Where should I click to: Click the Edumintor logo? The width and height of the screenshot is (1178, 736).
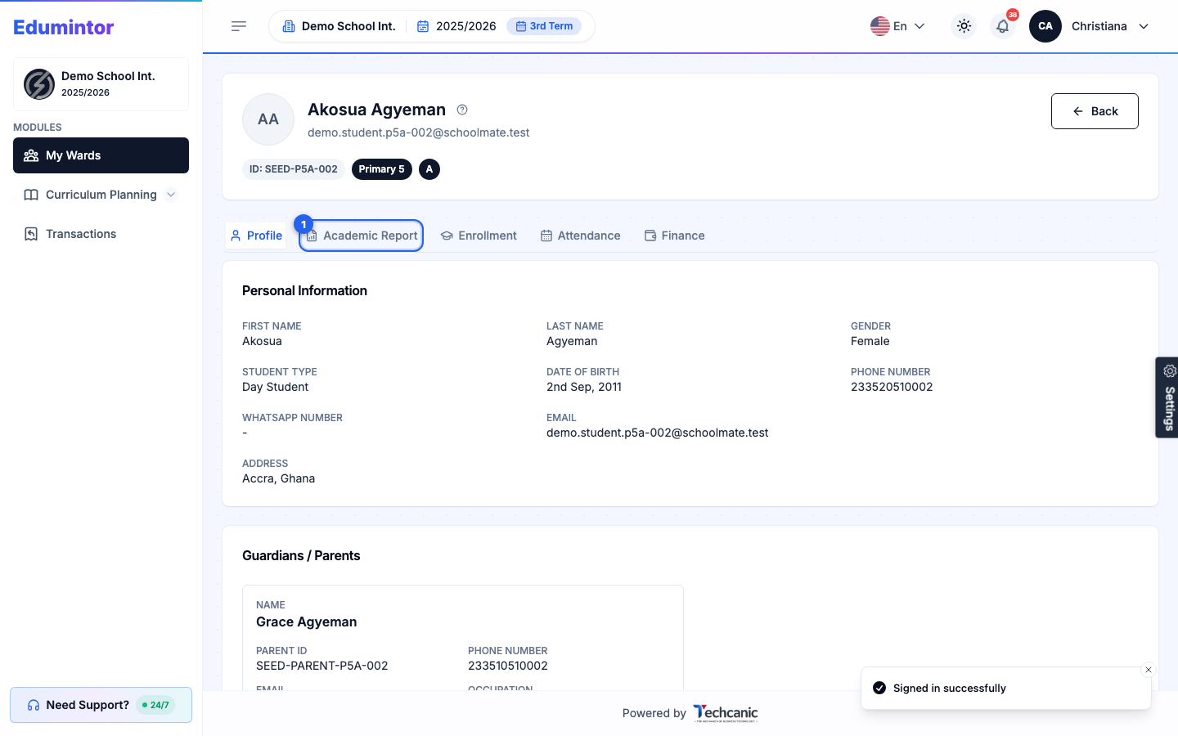point(64,27)
